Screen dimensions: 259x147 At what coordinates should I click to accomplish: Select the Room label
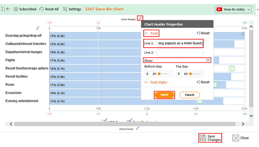point(10,85)
